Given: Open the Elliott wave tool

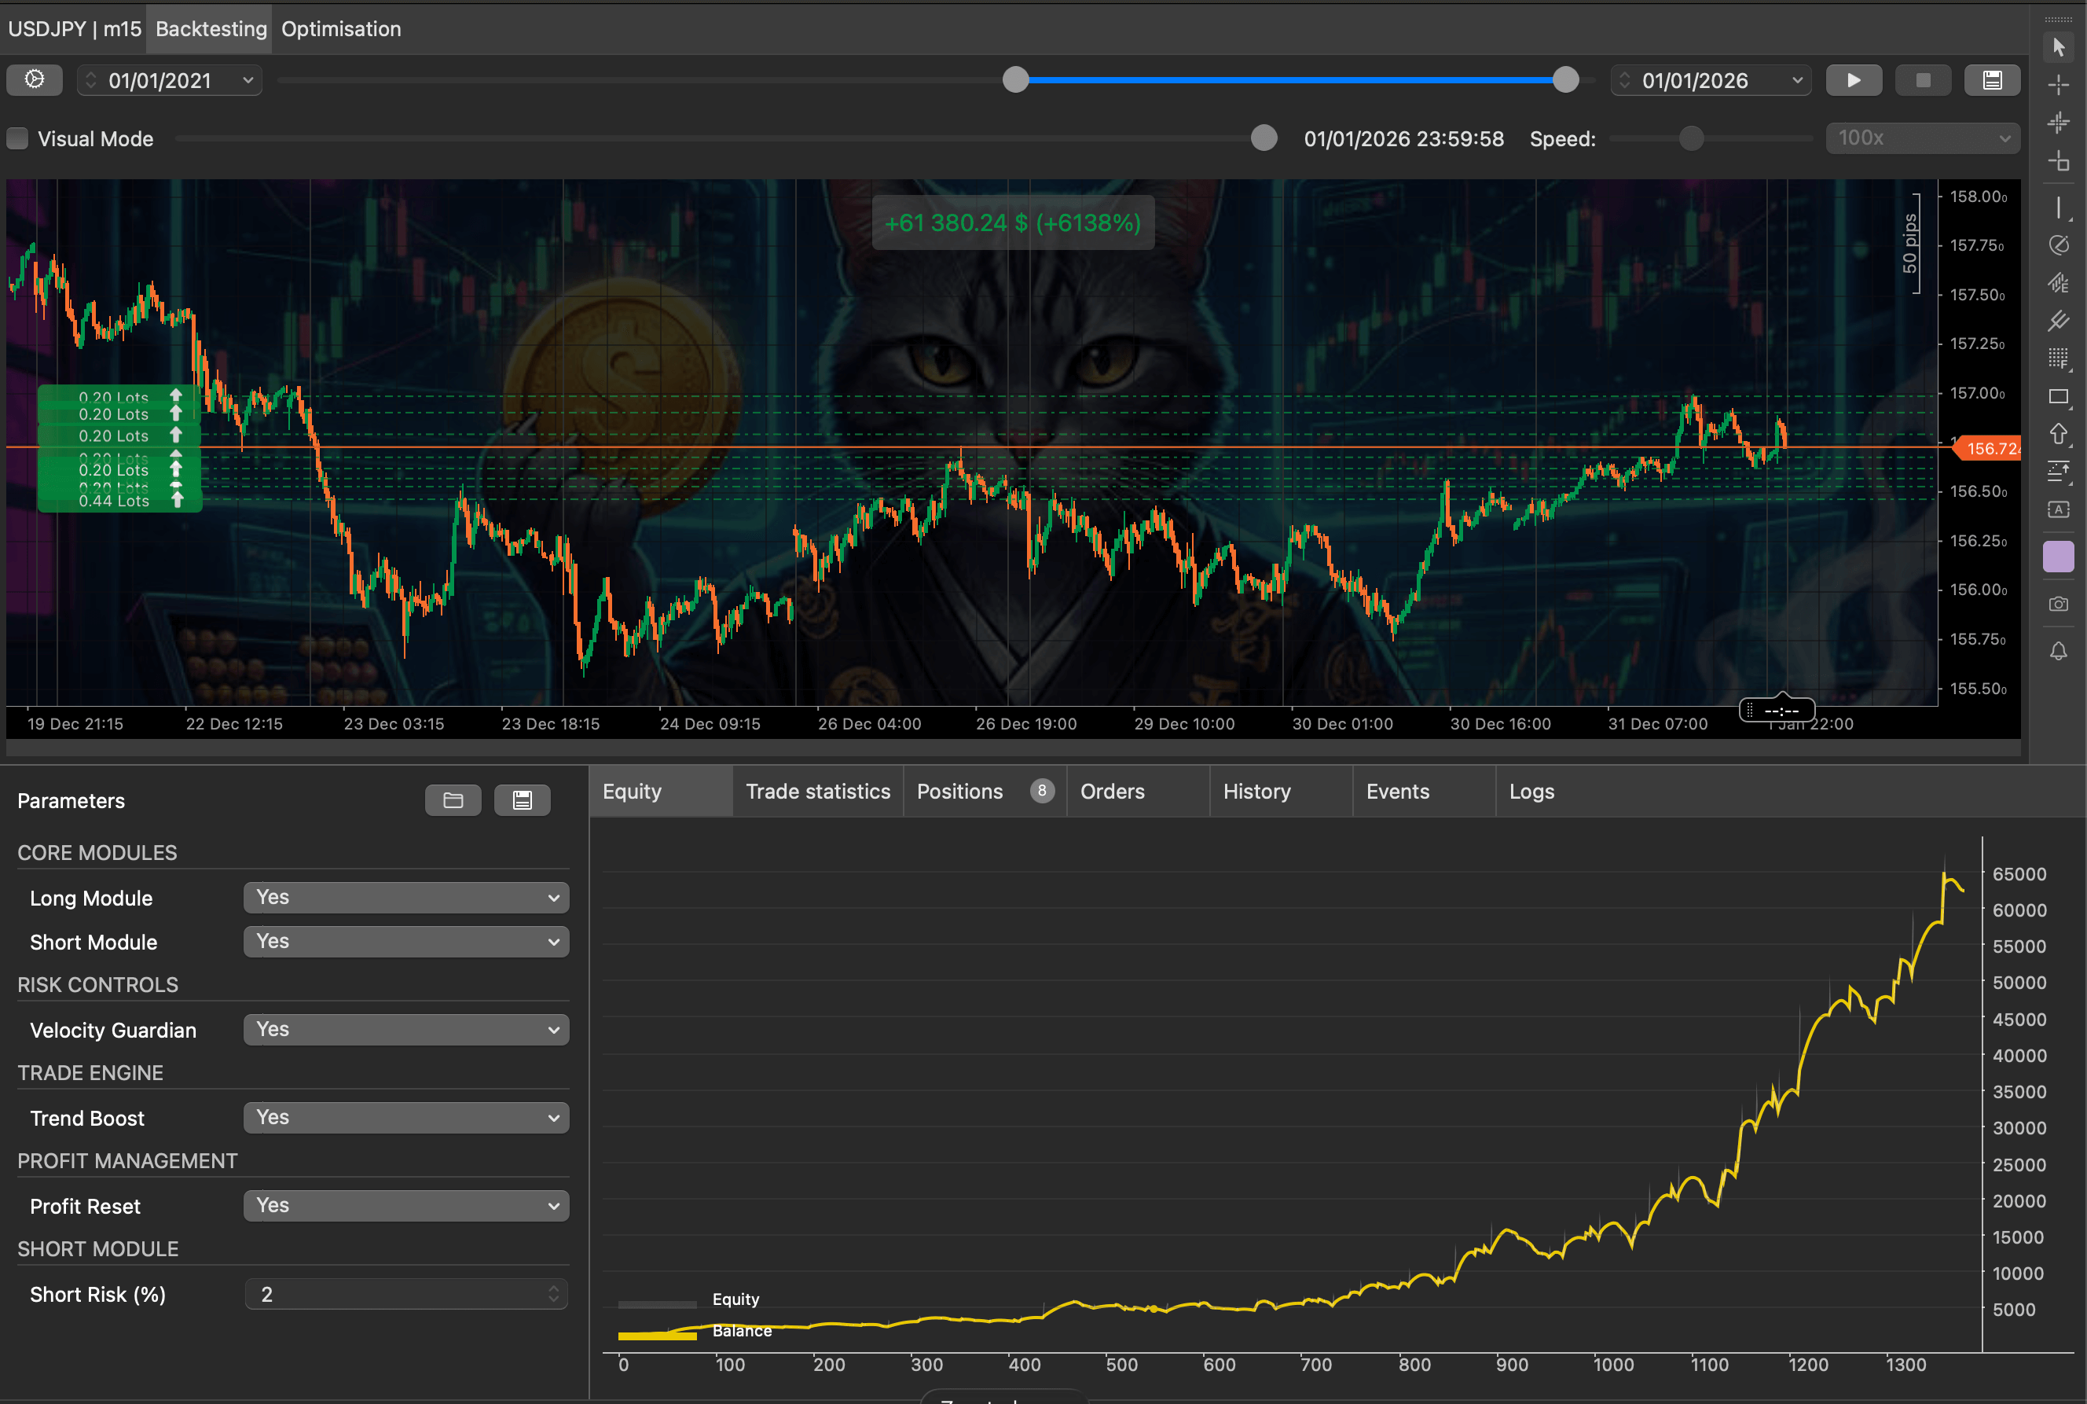Looking at the screenshot, I should tap(2059, 283).
